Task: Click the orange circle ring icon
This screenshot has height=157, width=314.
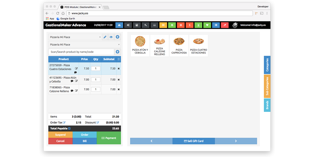Action: pos(181,25)
